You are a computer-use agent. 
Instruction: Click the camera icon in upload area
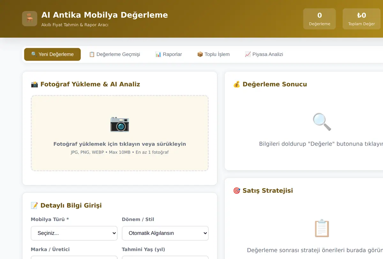[x=120, y=124]
